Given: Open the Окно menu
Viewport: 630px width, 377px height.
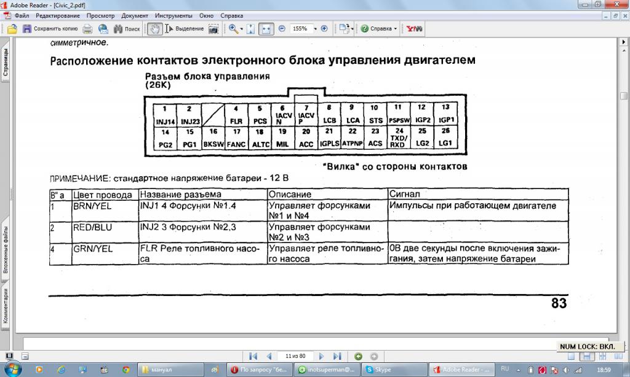Looking at the screenshot, I should pos(206,15).
